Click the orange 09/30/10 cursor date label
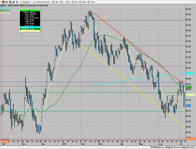Viewport: 196px width, 149px height. point(4,141)
